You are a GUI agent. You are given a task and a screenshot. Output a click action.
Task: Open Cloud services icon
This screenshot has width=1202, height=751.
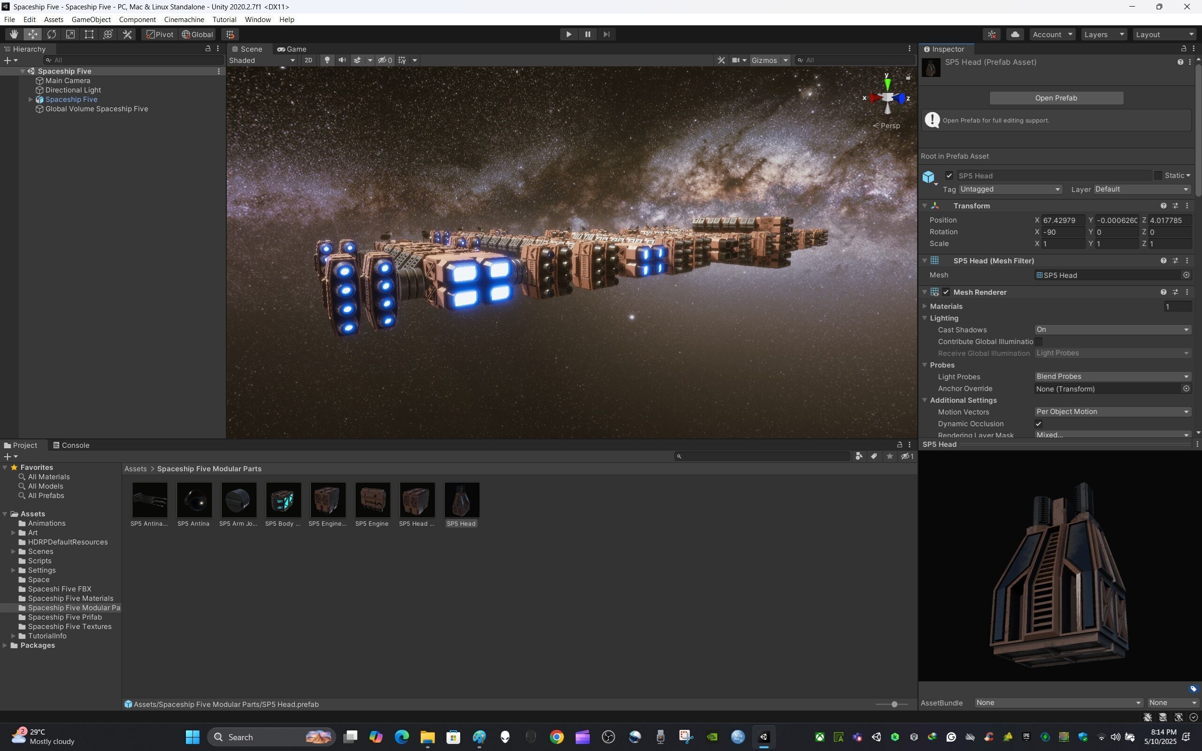[x=1015, y=34]
